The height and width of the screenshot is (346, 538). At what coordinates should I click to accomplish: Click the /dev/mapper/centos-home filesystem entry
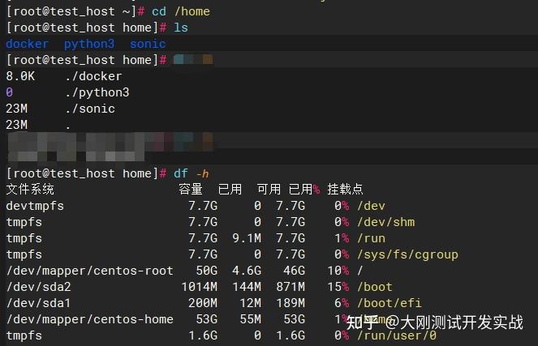pyautogui.click(x=90, y=319)
